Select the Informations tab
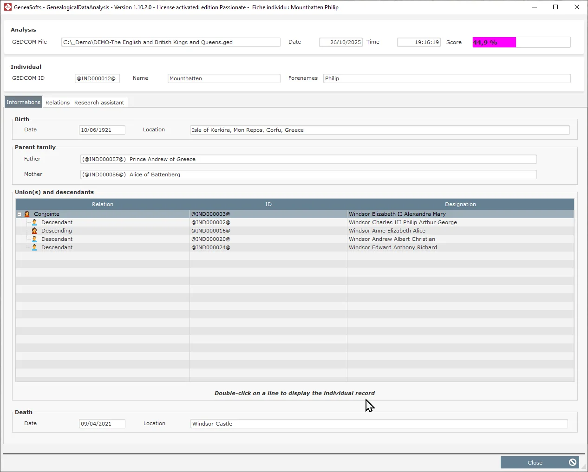The height and width of the screenshot is (472, 588). click(23, 102)
